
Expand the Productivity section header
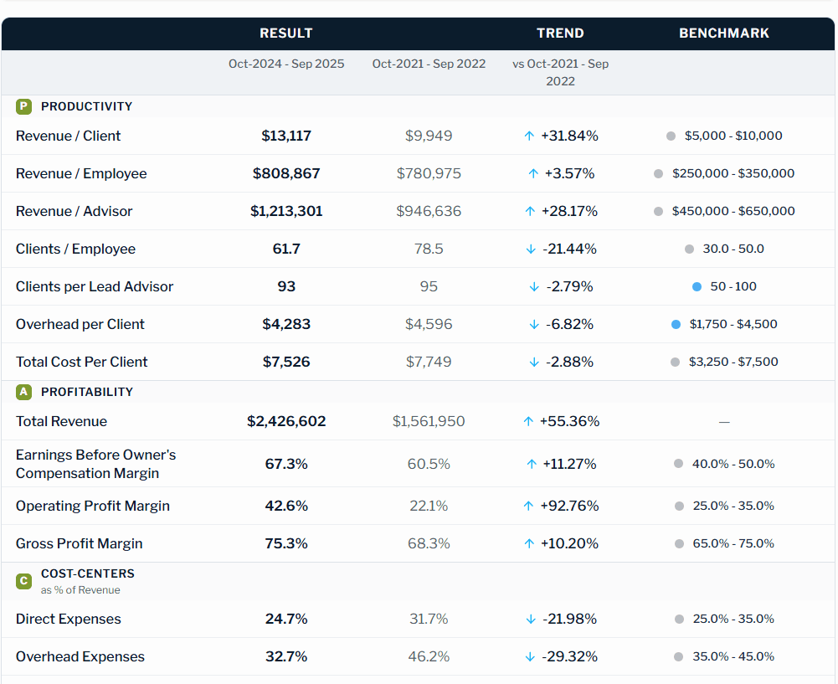(85, 106)
